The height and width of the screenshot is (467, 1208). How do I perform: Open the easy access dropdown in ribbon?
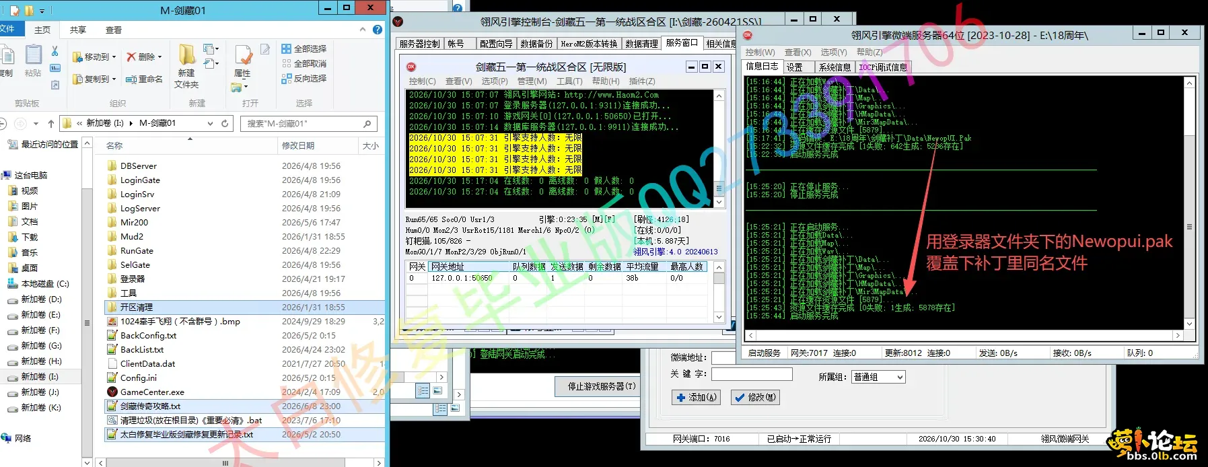211,64
